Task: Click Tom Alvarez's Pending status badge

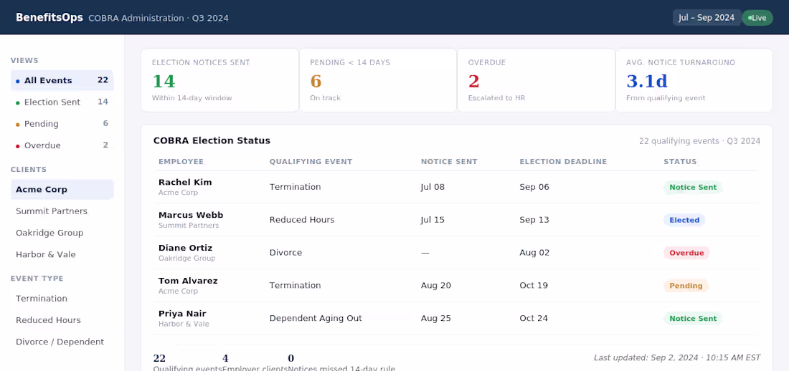Action: (686, 286)
